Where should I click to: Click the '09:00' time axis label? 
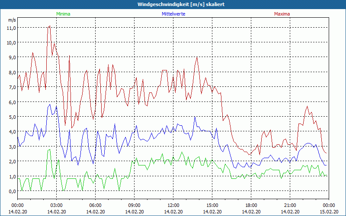tap(135, 206)
